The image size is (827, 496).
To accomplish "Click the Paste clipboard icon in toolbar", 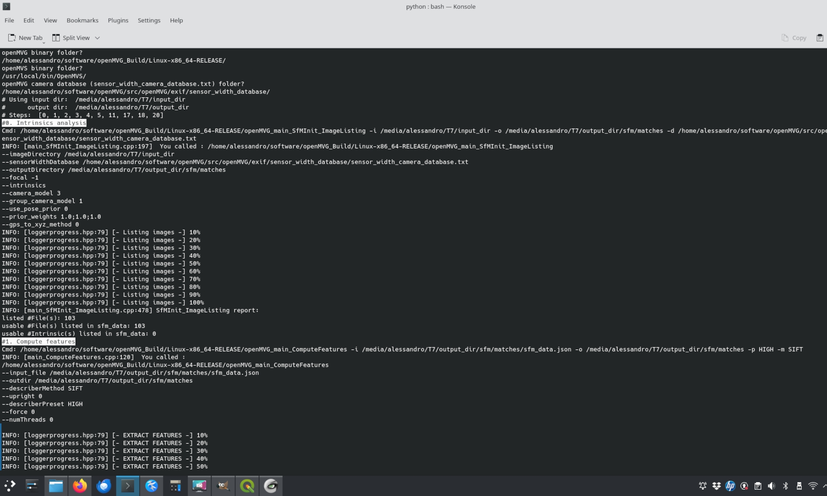I will (x=820, y=38).
